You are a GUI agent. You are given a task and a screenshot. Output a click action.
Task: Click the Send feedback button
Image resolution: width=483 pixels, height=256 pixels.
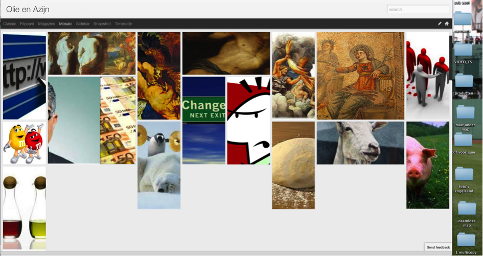click(438, 247)
